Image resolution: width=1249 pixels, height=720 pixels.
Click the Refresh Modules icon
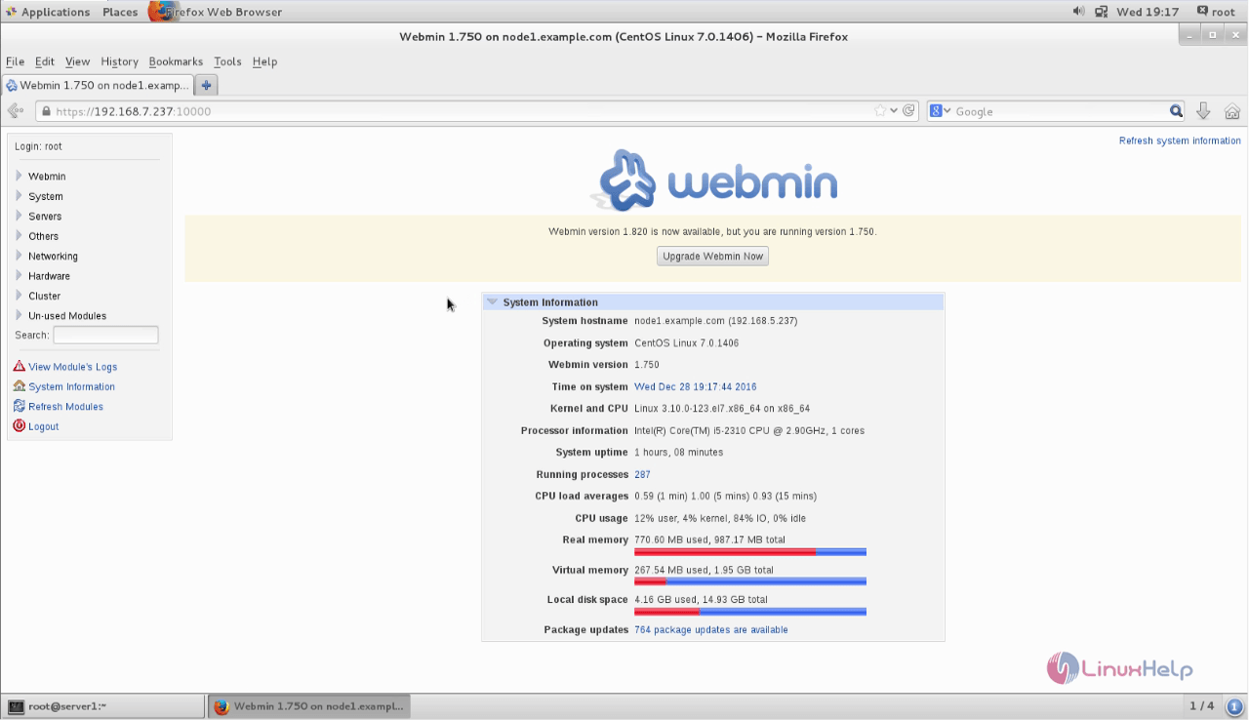(20, 407)
